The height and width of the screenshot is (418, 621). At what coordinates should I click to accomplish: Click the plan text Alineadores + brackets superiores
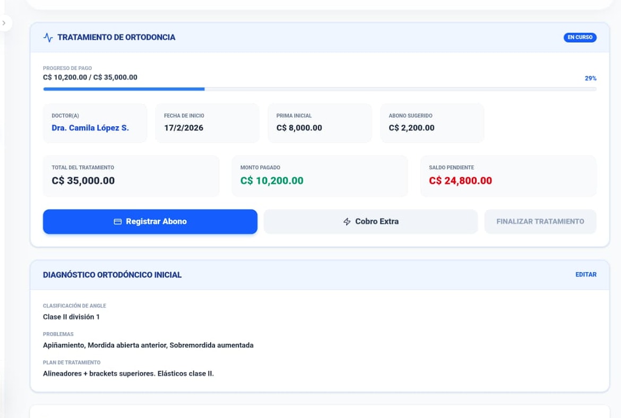pos(128,373)
